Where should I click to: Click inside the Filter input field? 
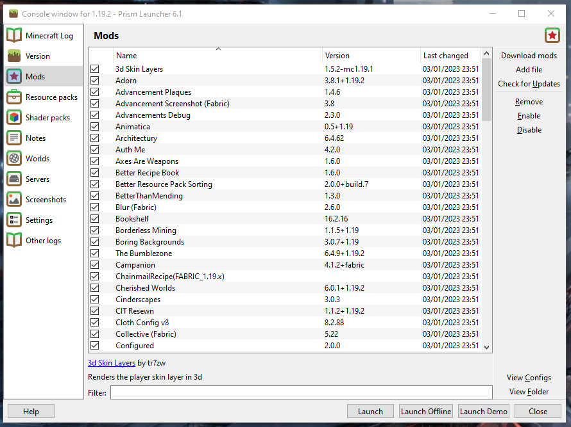[x=300, y=392]
